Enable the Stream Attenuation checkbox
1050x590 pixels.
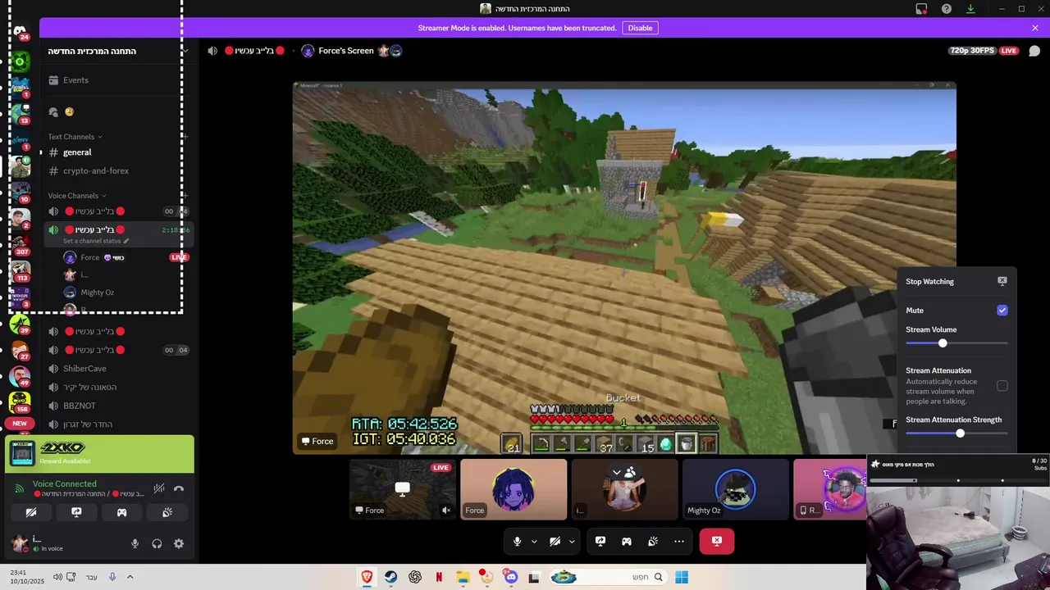[x=1002, y=386]
